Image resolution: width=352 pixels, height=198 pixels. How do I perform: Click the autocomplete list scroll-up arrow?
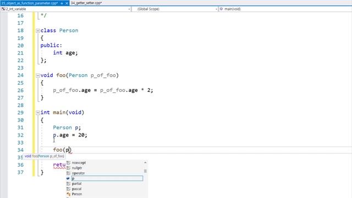pyautogui.click(x=145, y=163)
